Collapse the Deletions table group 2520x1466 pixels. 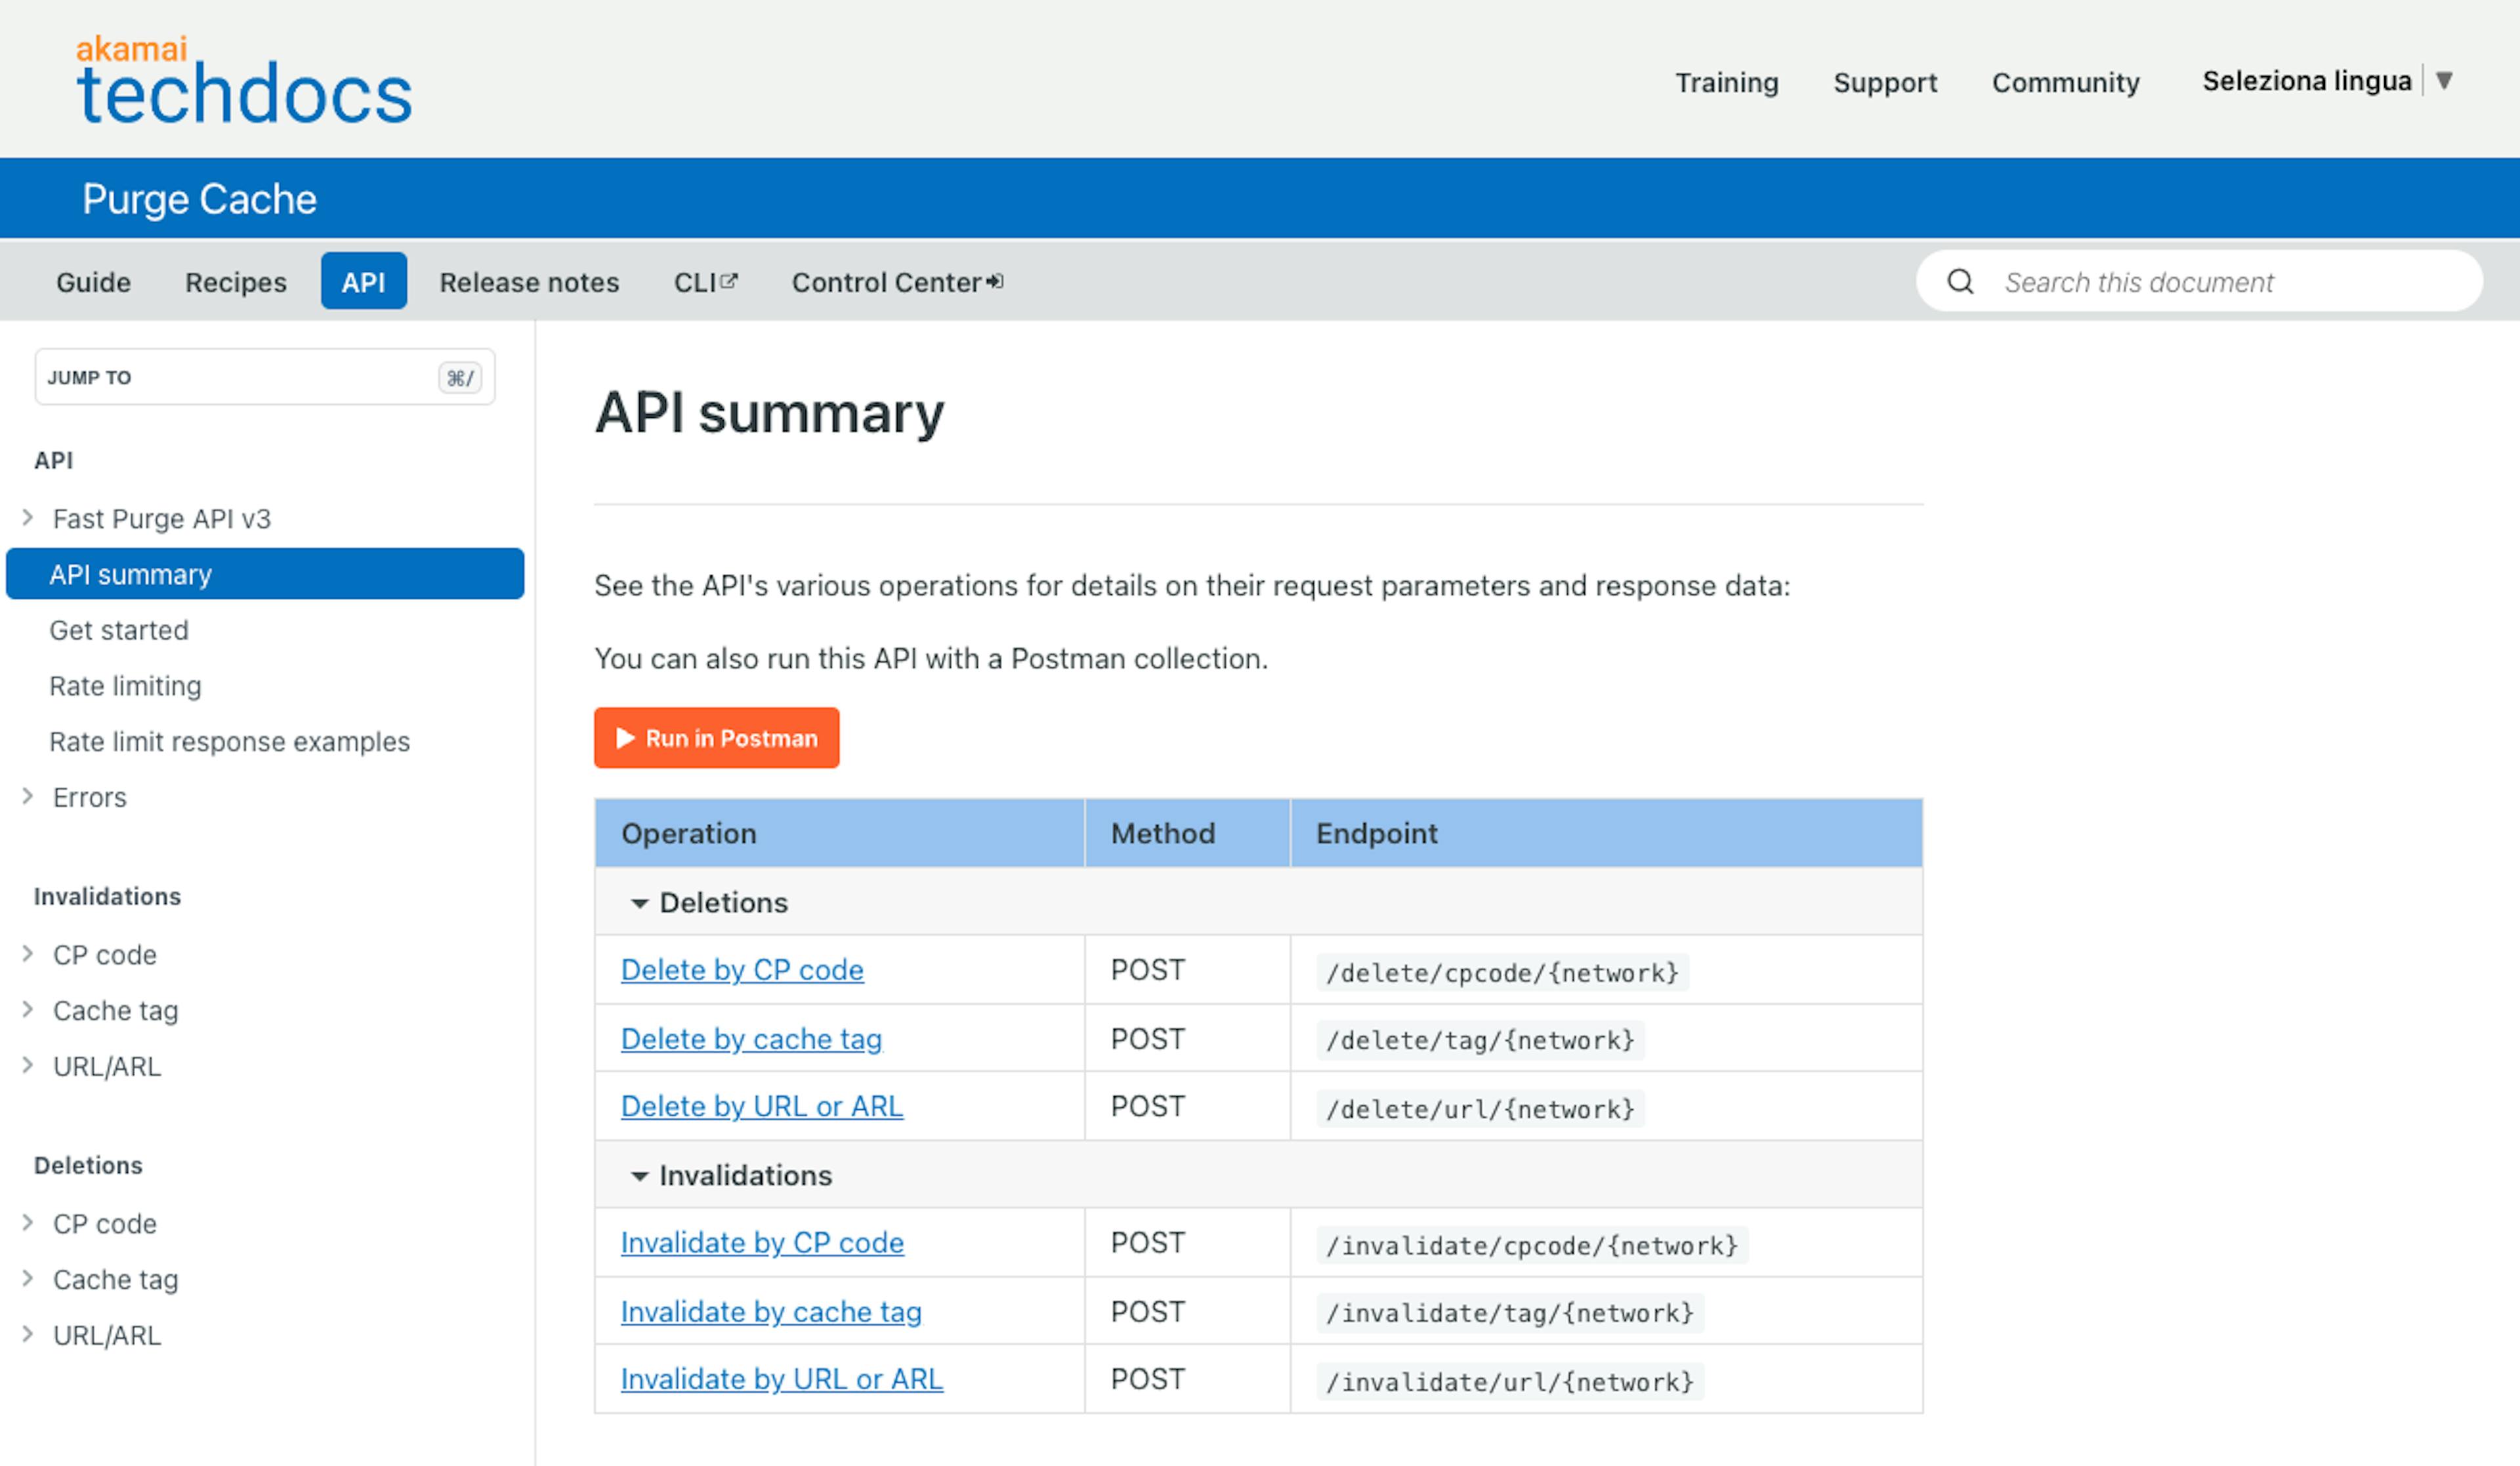640,903
